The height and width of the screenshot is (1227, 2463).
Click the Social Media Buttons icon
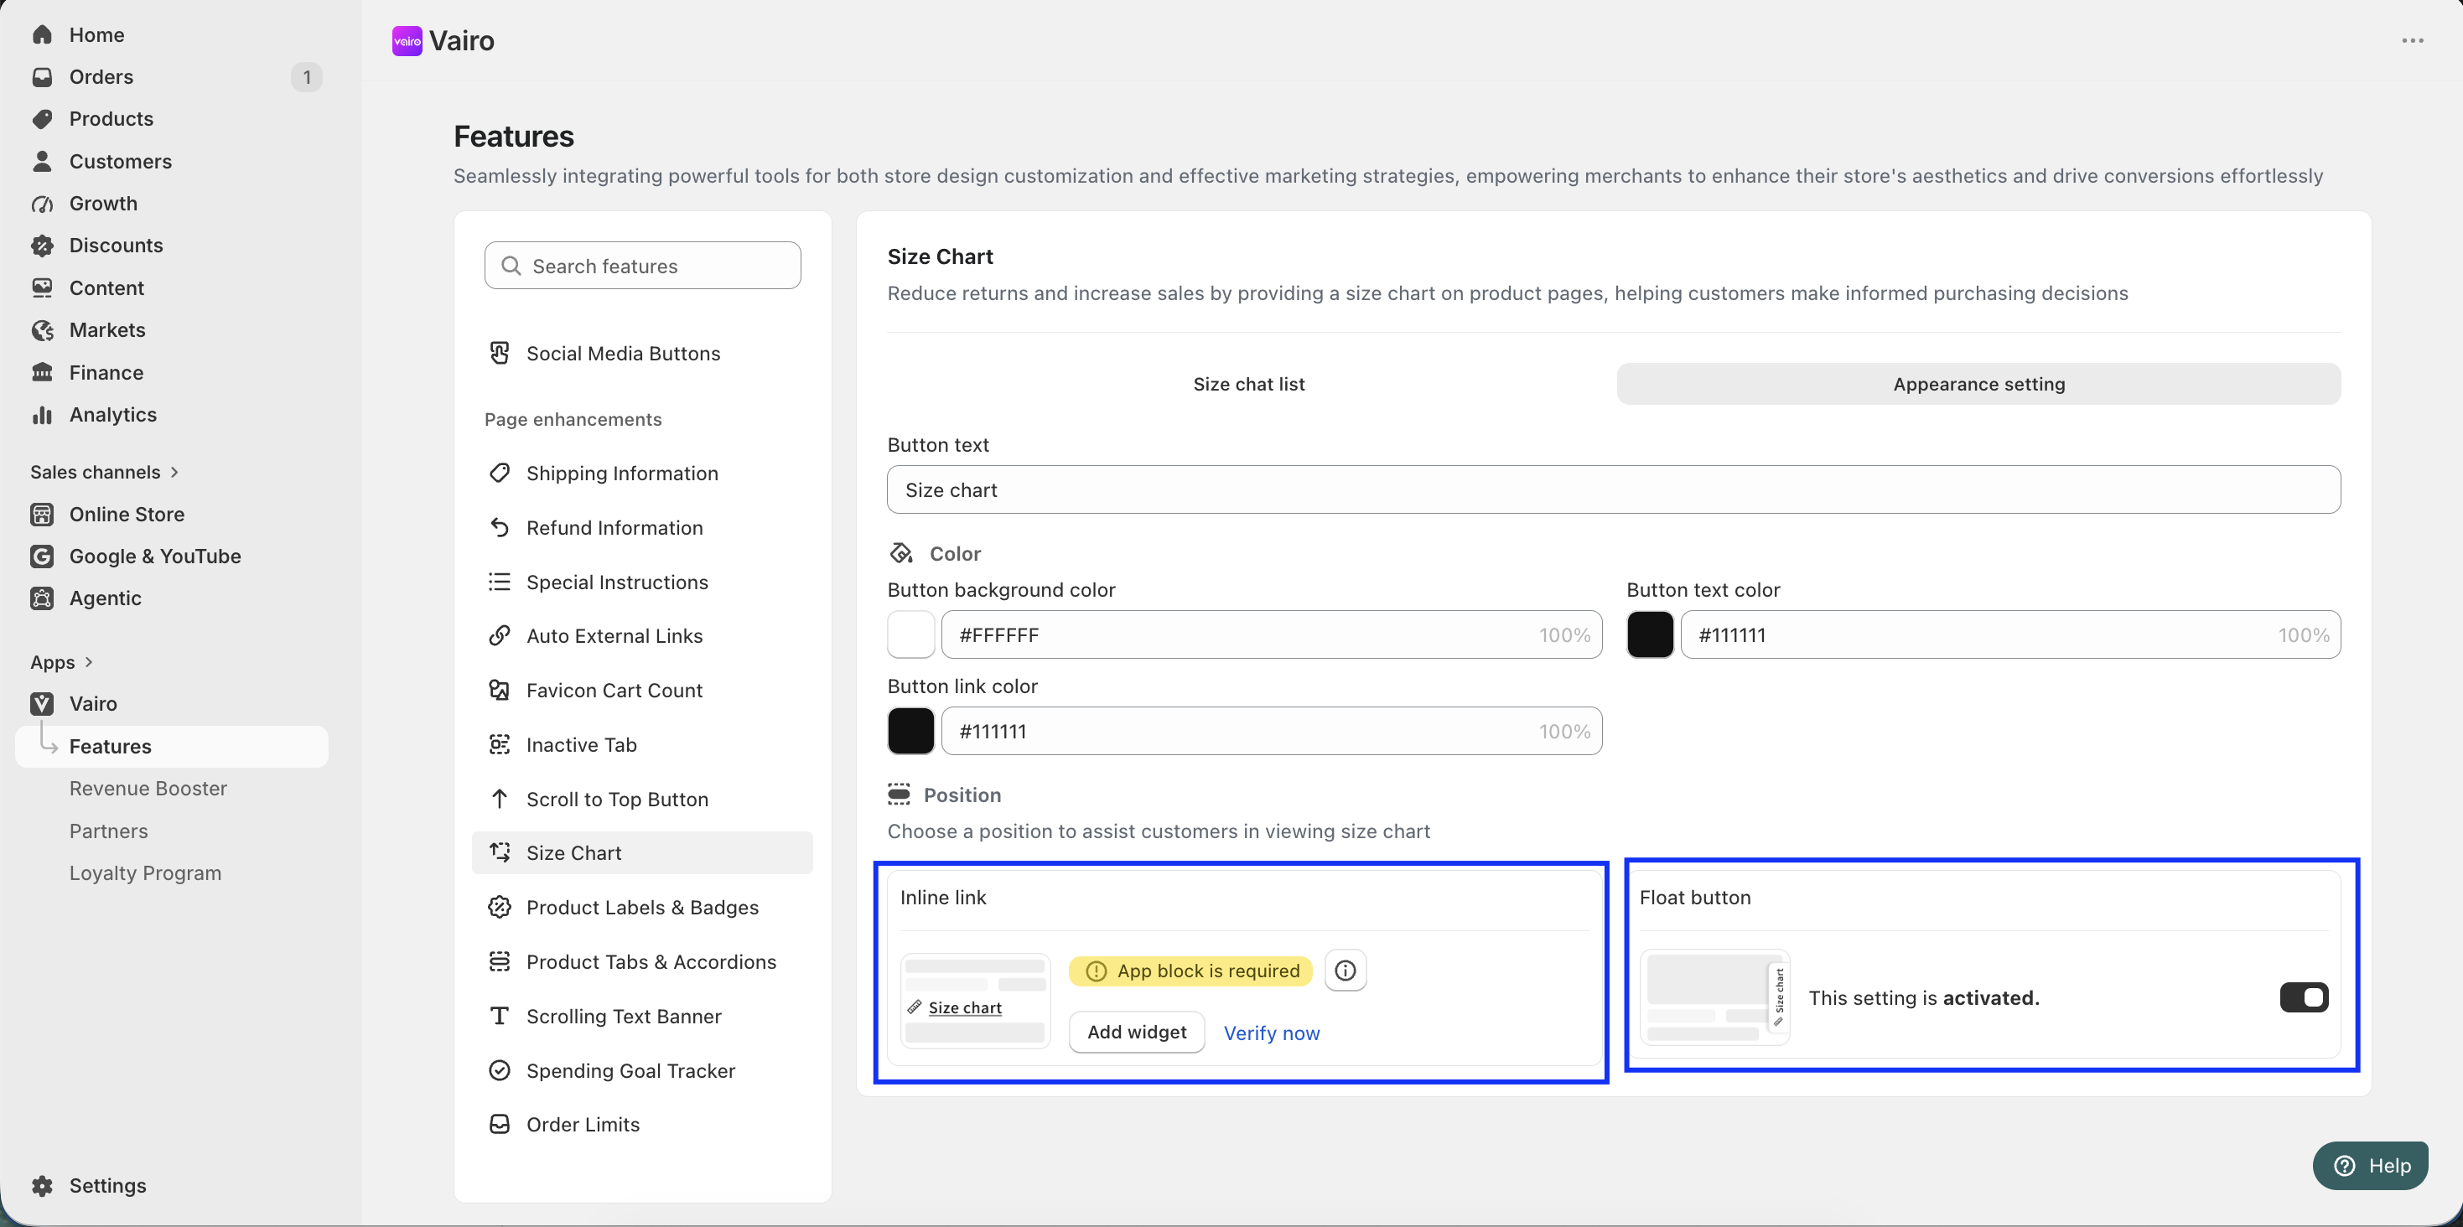[x=499, y=353]
